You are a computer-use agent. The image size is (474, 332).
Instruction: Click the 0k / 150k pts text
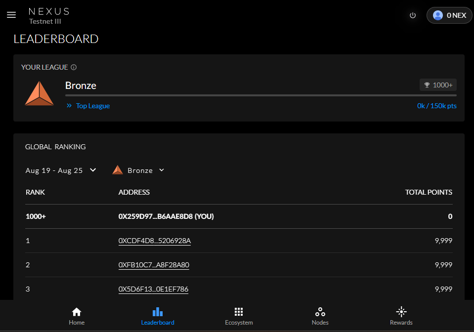(x=436, y=106)
